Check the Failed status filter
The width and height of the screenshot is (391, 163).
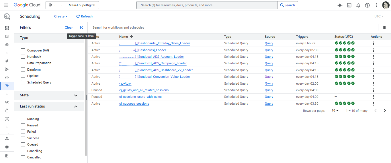[x=23, y=132]
